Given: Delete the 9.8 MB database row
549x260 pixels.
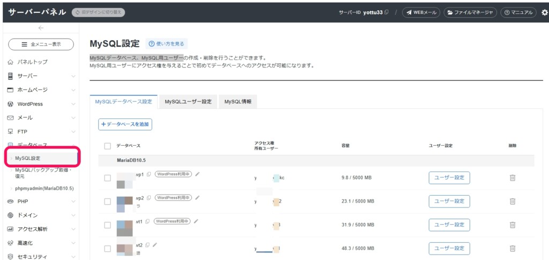Looking at the screenshot, I should coord(512,178).
